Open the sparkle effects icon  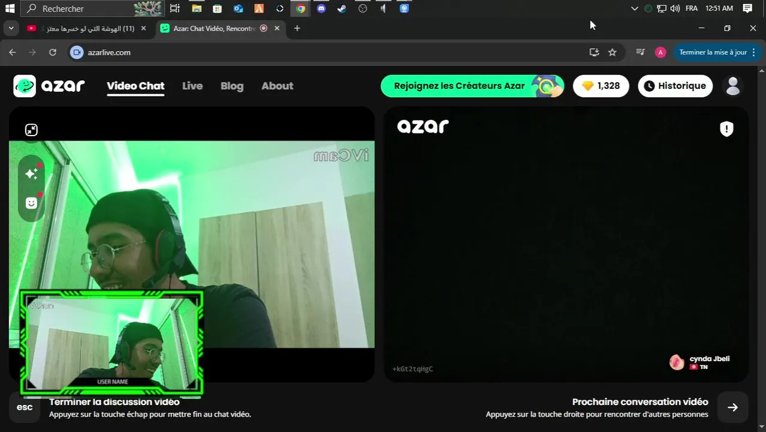(x=31, y=173)
